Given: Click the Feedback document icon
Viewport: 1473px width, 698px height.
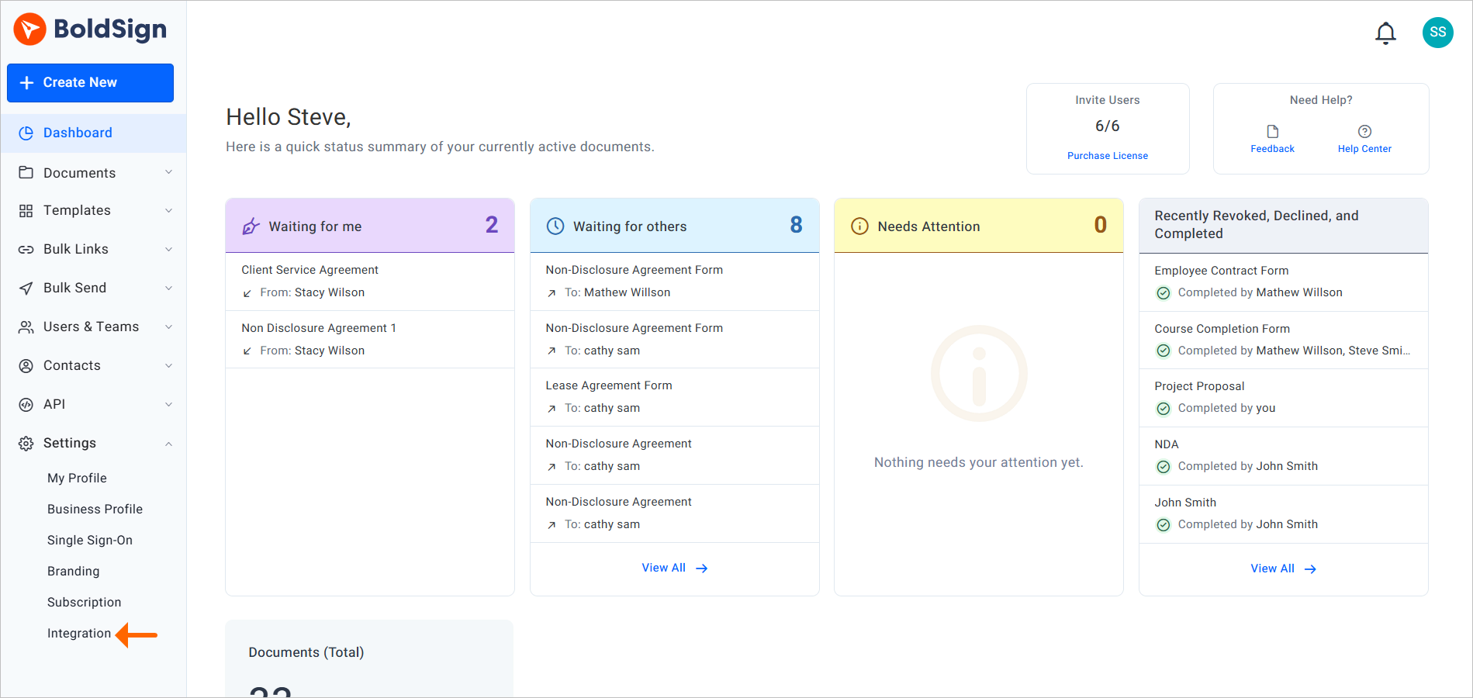Looking at the screenshot, I should click(x=1272, y=131).
